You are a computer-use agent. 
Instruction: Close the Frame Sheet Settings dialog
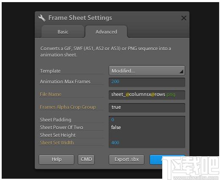[183, 18]
